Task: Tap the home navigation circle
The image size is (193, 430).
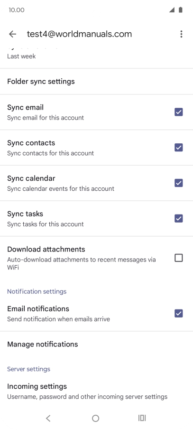Action: [95, 418]
